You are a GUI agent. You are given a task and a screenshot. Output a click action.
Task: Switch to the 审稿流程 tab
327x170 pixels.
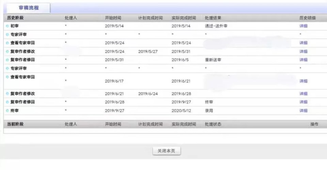[28, 8]
